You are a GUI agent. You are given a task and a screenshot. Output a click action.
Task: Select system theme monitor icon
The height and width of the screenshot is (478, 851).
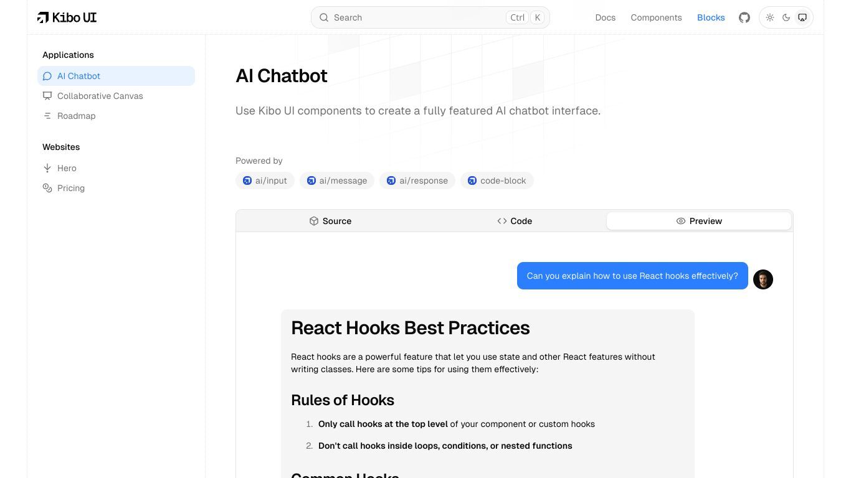[x=802, y=17]
